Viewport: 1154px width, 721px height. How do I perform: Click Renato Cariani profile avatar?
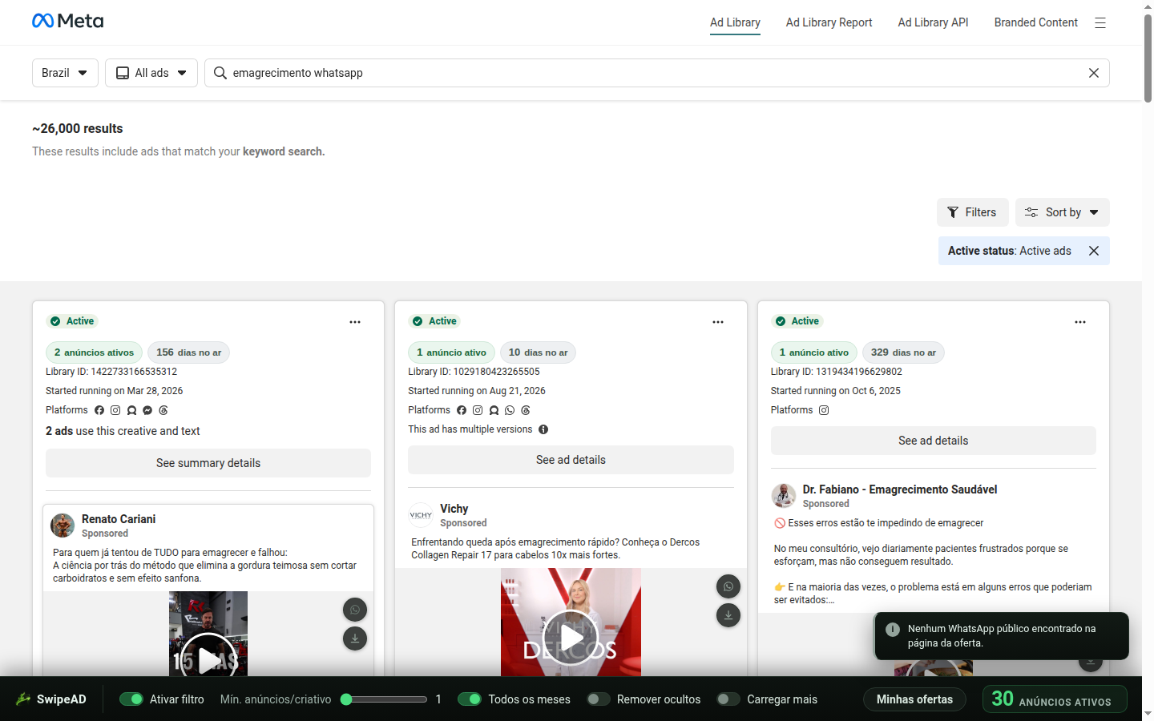pos(63,526)
